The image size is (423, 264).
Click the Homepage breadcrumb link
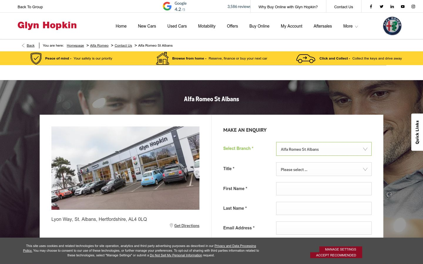tap(75, 45)
